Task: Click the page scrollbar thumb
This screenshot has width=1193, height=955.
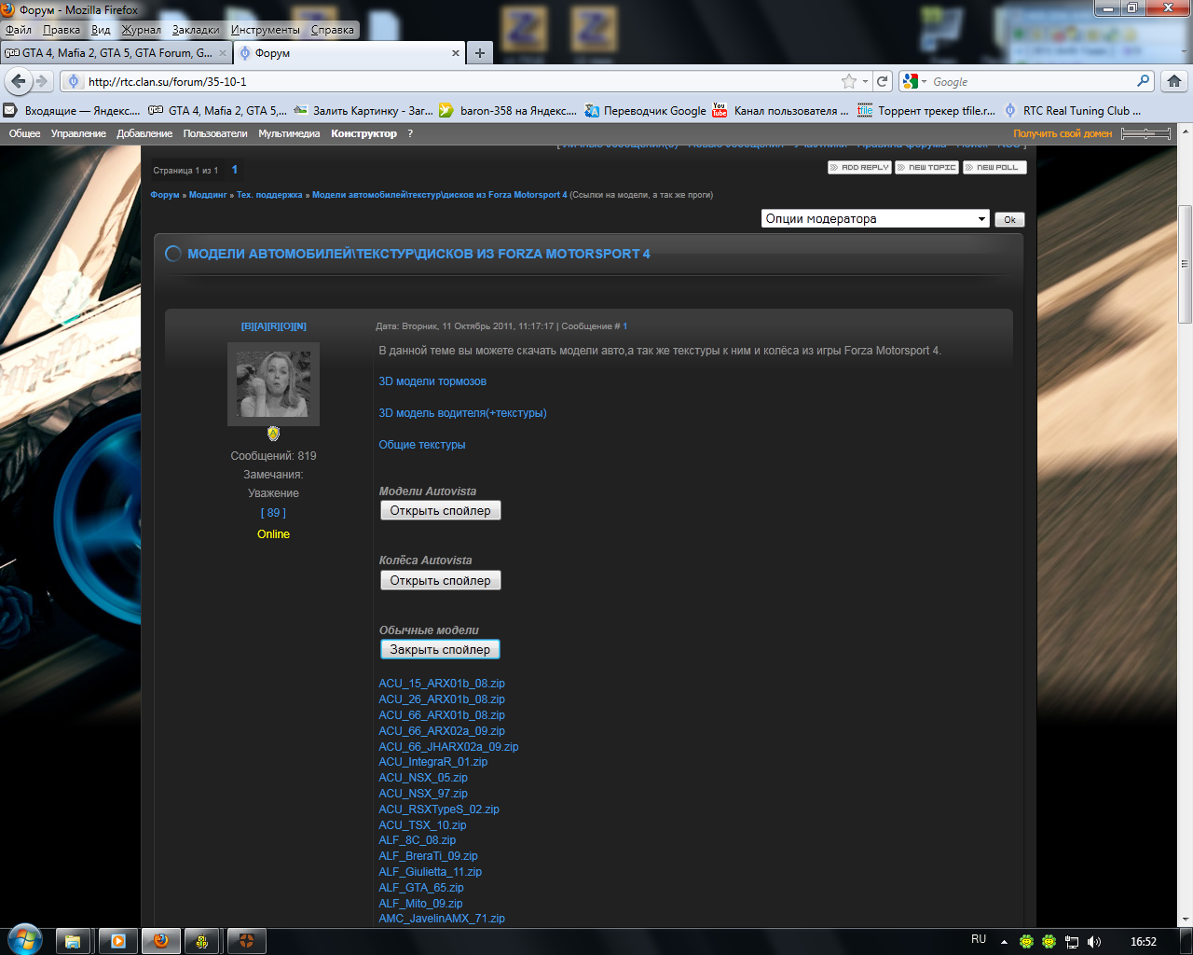Action: click(x=1185, y=263)
